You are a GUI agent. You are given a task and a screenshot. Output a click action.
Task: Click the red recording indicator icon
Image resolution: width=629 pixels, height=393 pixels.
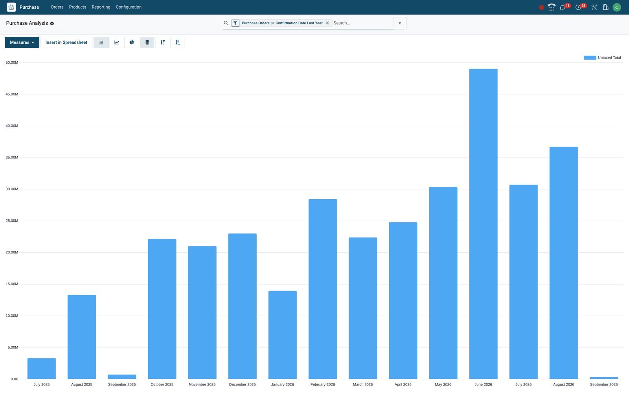point(542,7)
